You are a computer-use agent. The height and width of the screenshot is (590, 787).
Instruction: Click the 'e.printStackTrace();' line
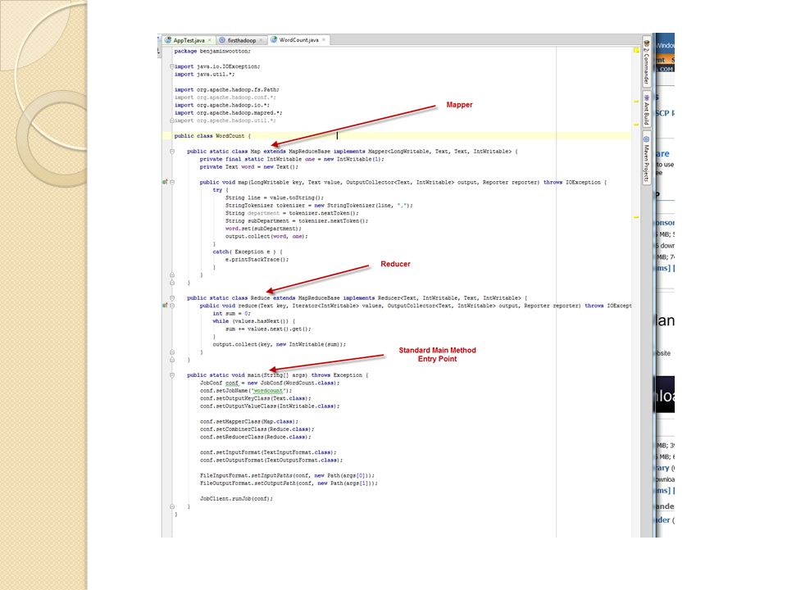pyautogui.click(x=257, y=260)
